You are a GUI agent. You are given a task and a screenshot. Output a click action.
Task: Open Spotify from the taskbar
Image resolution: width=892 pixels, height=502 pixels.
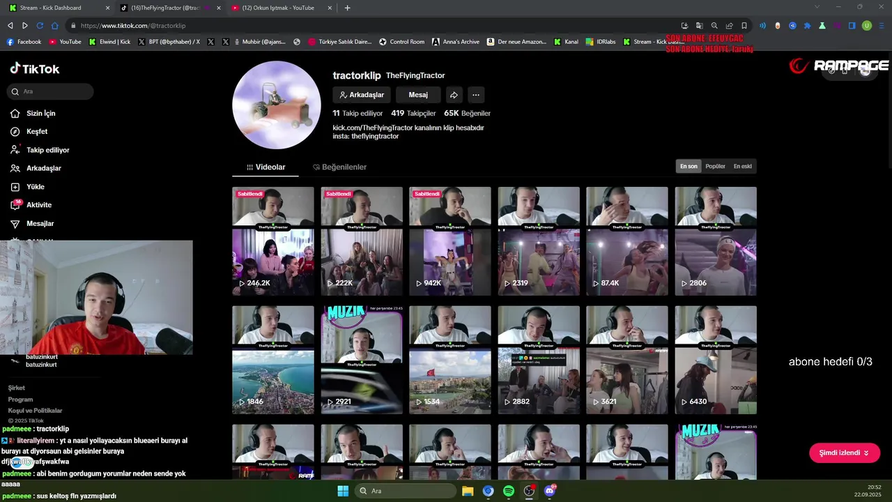pyautogui.click(x=509, y=491)
